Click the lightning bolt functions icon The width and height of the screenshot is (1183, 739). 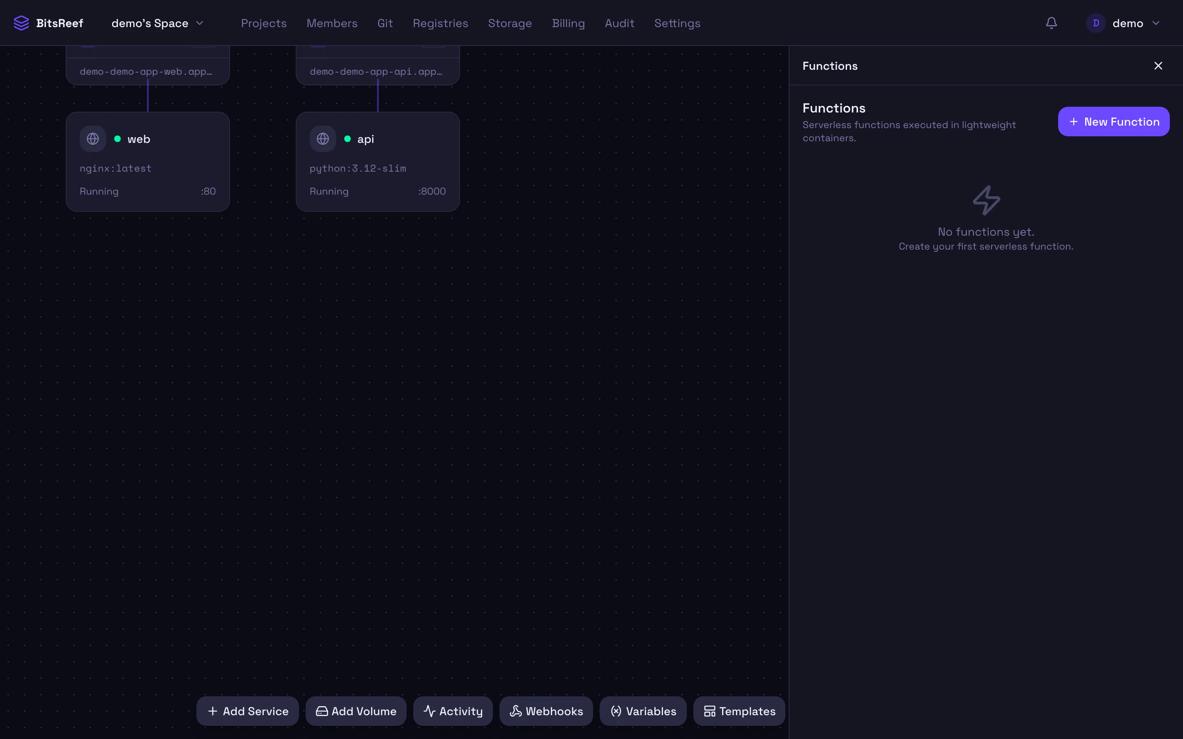coord(986,200)
